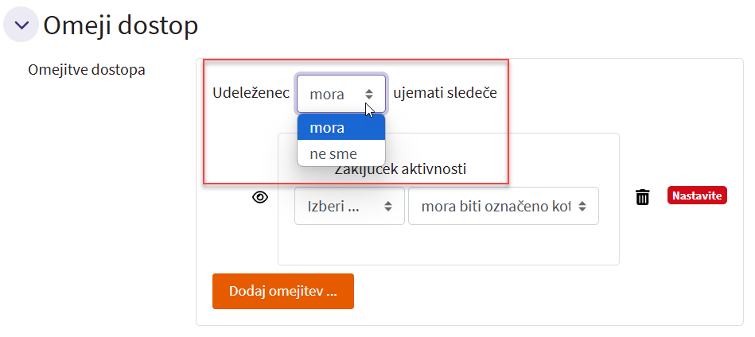The height and width of the screenshot is (337, 755).
Task: Click the Omejitve dostopa label
Action: click(87, 70)
